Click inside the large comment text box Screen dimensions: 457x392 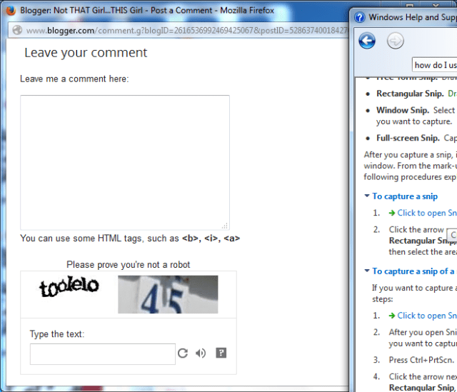point(124,162)
